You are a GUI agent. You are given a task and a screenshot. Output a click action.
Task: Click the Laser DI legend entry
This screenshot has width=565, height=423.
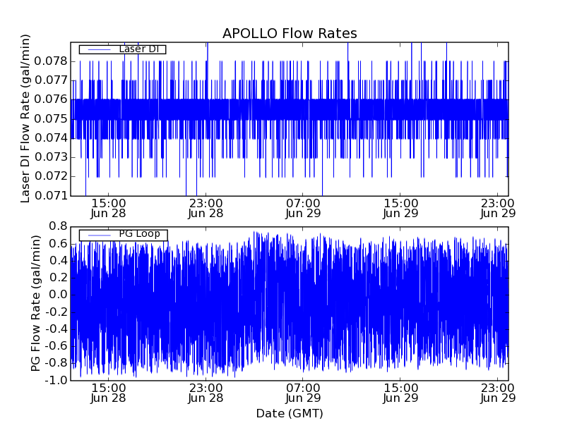click(122, 49)
